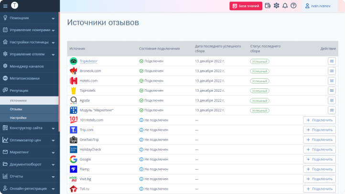Image resolution: width=345 pixels, height=194 pixels.
Task: Click the Модуль Маркетинг logo icon
Action: click(74, 110)
